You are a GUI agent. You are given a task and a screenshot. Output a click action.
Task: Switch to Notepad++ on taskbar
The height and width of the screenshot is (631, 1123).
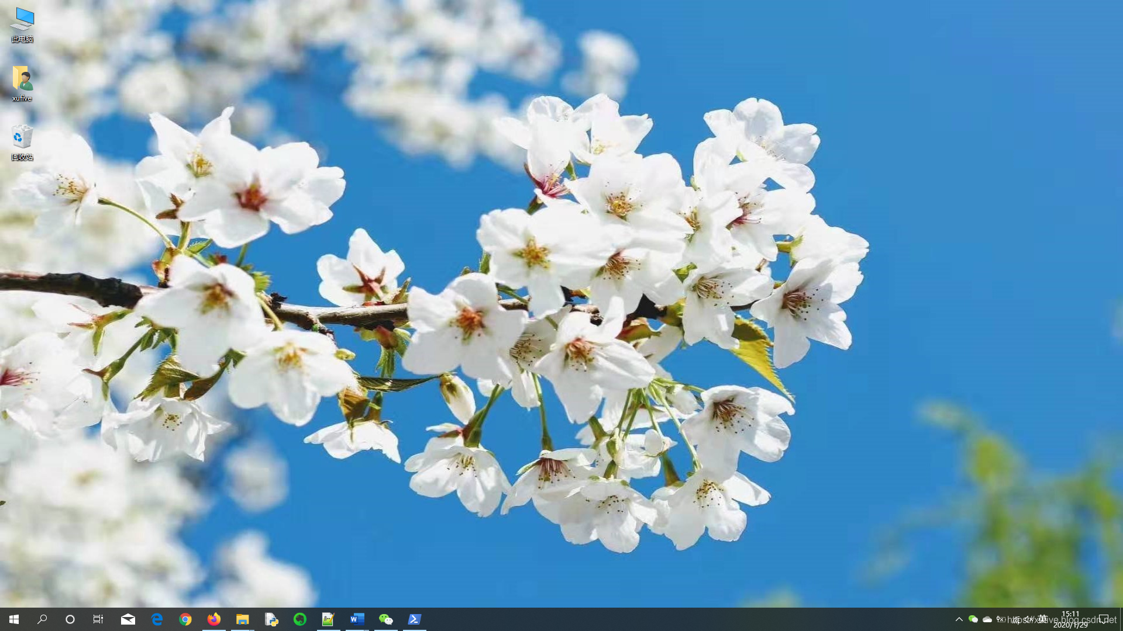tap(328, 619)
